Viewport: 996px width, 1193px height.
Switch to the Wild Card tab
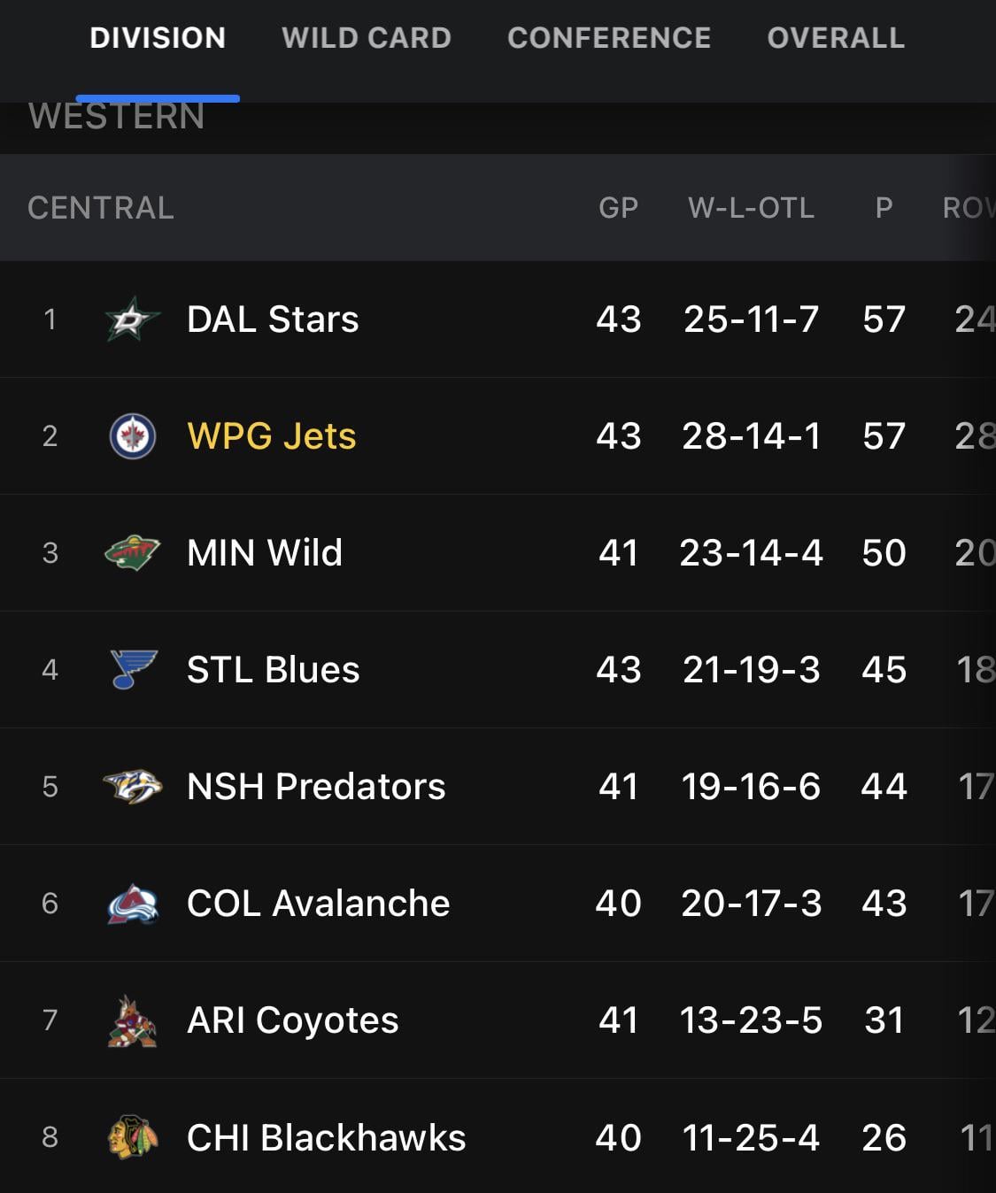tap(367, 38)
